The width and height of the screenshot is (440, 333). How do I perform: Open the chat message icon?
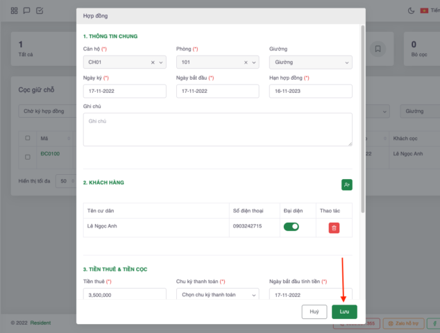pyautogui.click(x=26, y=10)
